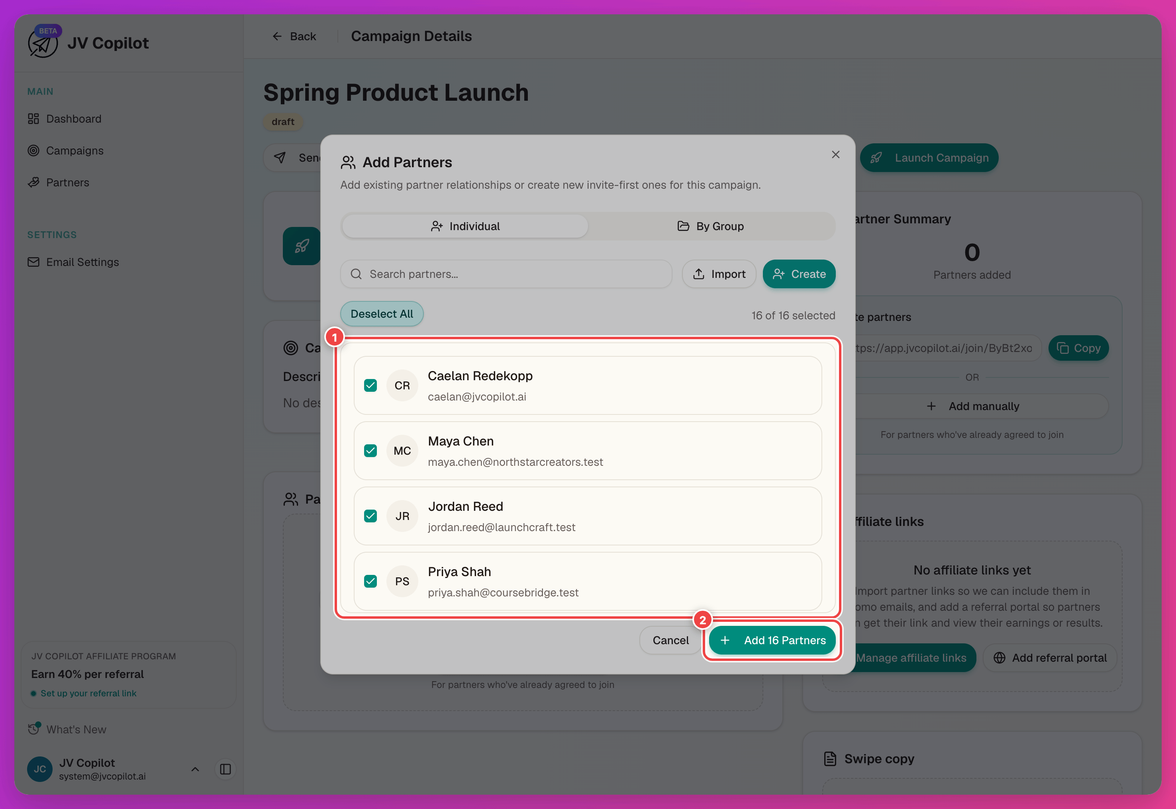Viewport: 1176px width, 809px height.
Task: Click the Import button
Action: coord(719,274)
